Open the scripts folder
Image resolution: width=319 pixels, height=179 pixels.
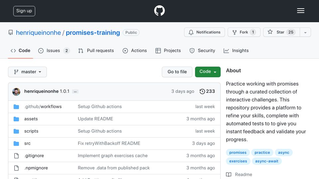pyautogui.click(x=31, y=131)
